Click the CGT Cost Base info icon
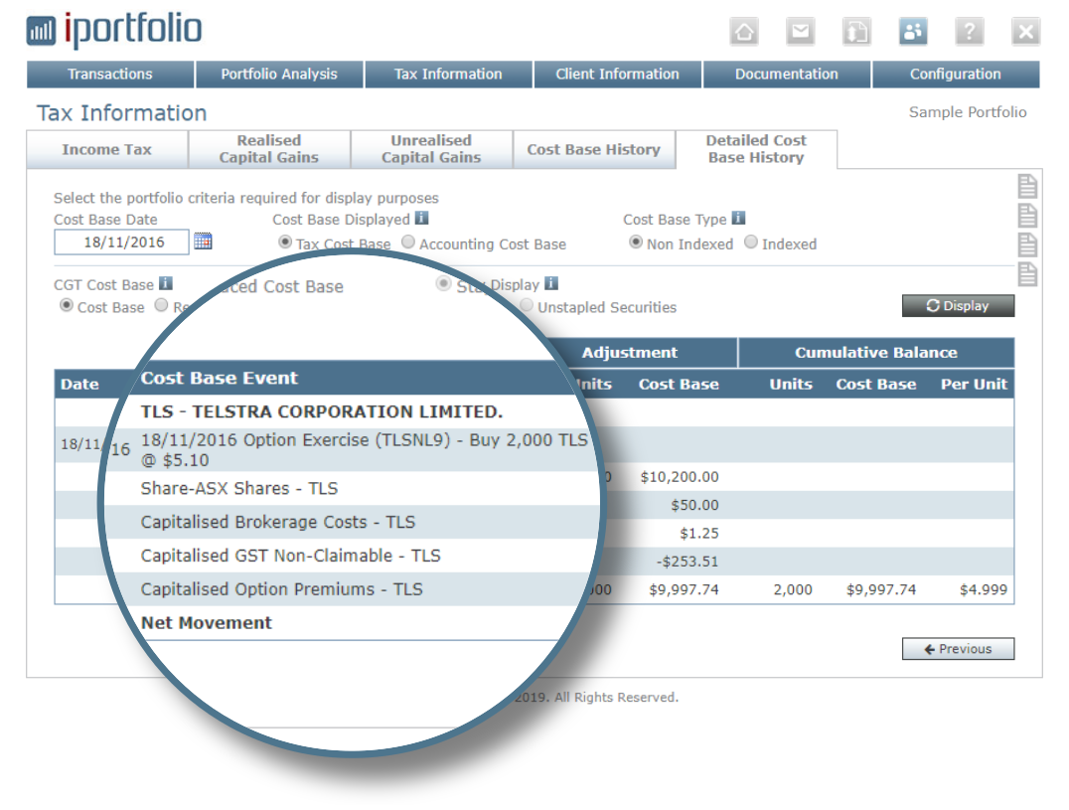This screenshot has height=810, width=1069. (x=166, y=284)
